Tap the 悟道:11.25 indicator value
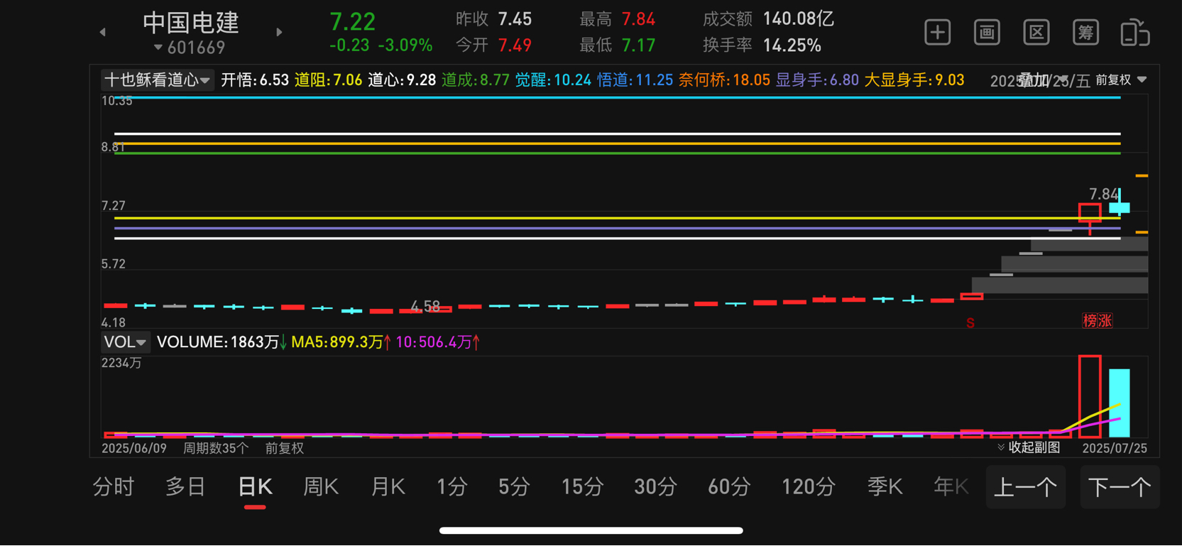The height and width of the screenshot is (546, 1182). click(635, 80)
